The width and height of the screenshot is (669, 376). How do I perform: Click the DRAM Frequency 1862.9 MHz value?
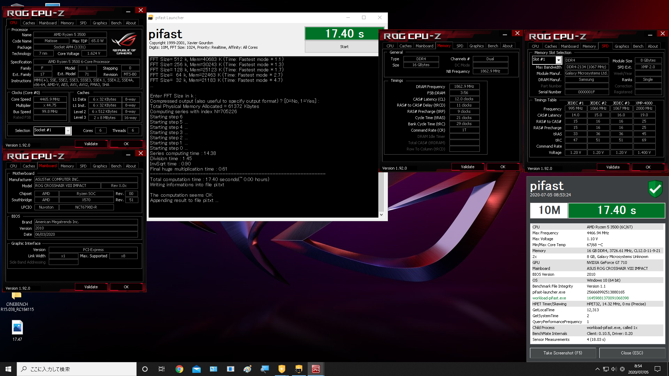[464, 86]
